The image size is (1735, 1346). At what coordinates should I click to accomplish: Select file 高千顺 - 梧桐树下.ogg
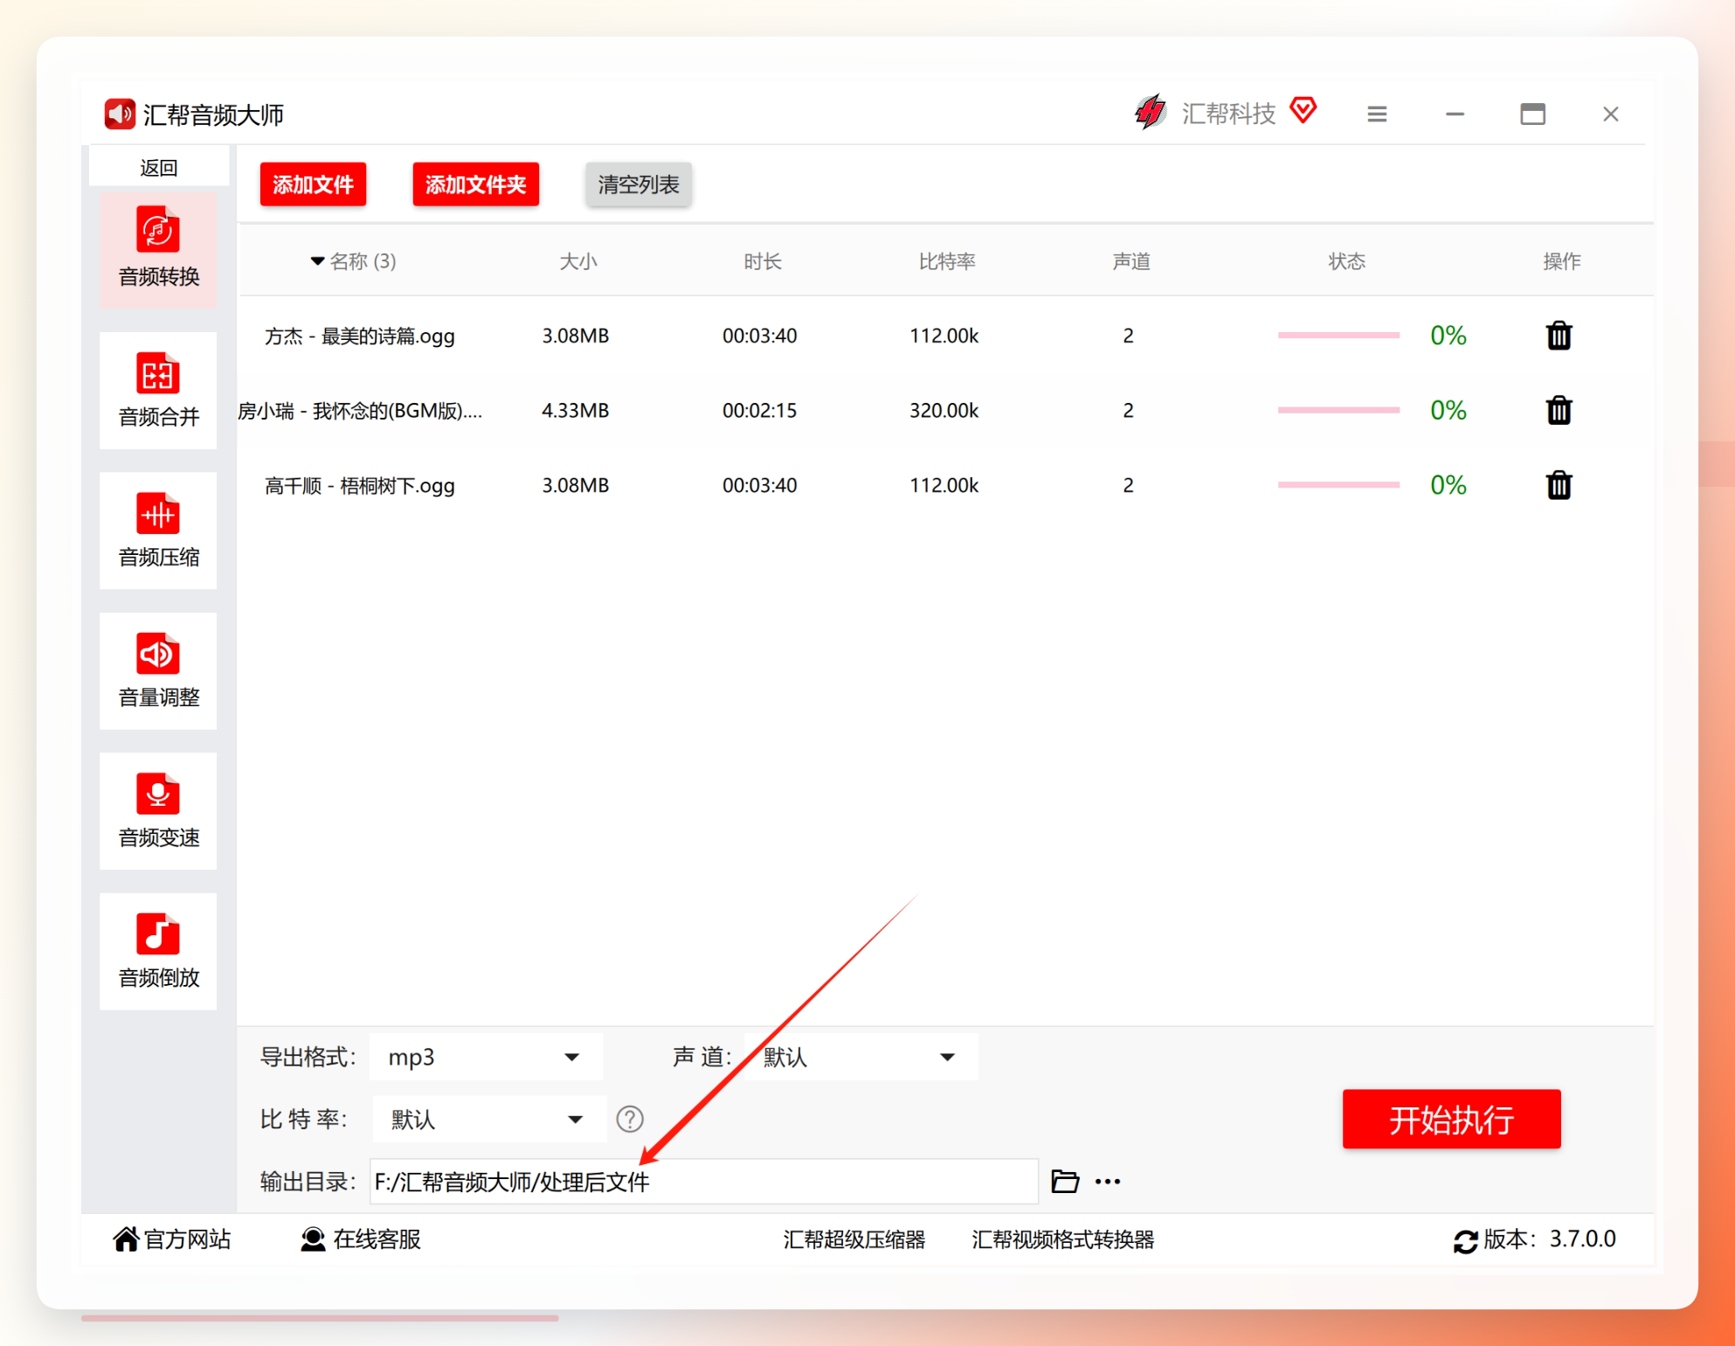click(360, 486)
